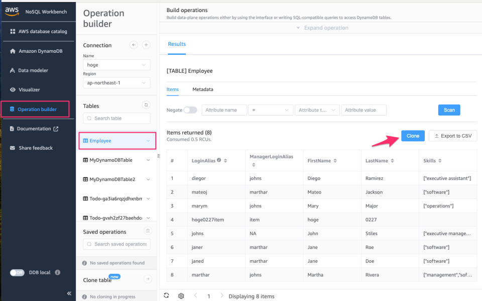
Task: Add new connection with plus icon
Action: (146, 45)
